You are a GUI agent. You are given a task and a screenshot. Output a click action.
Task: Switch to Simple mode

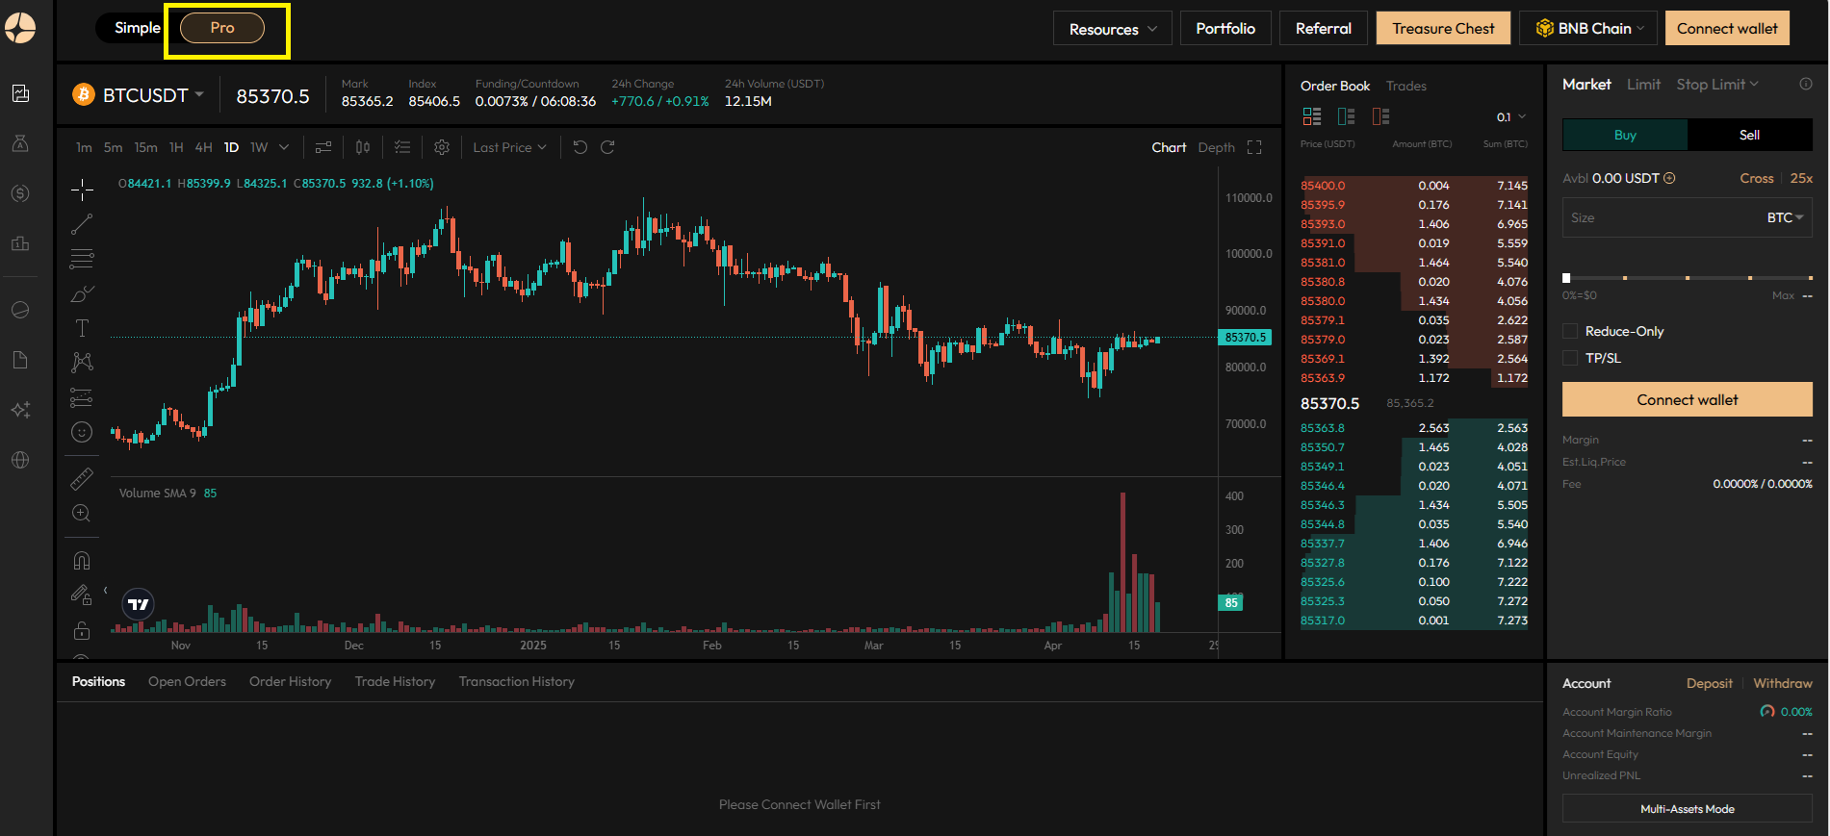pyautogui.click(x=137, y=28)
